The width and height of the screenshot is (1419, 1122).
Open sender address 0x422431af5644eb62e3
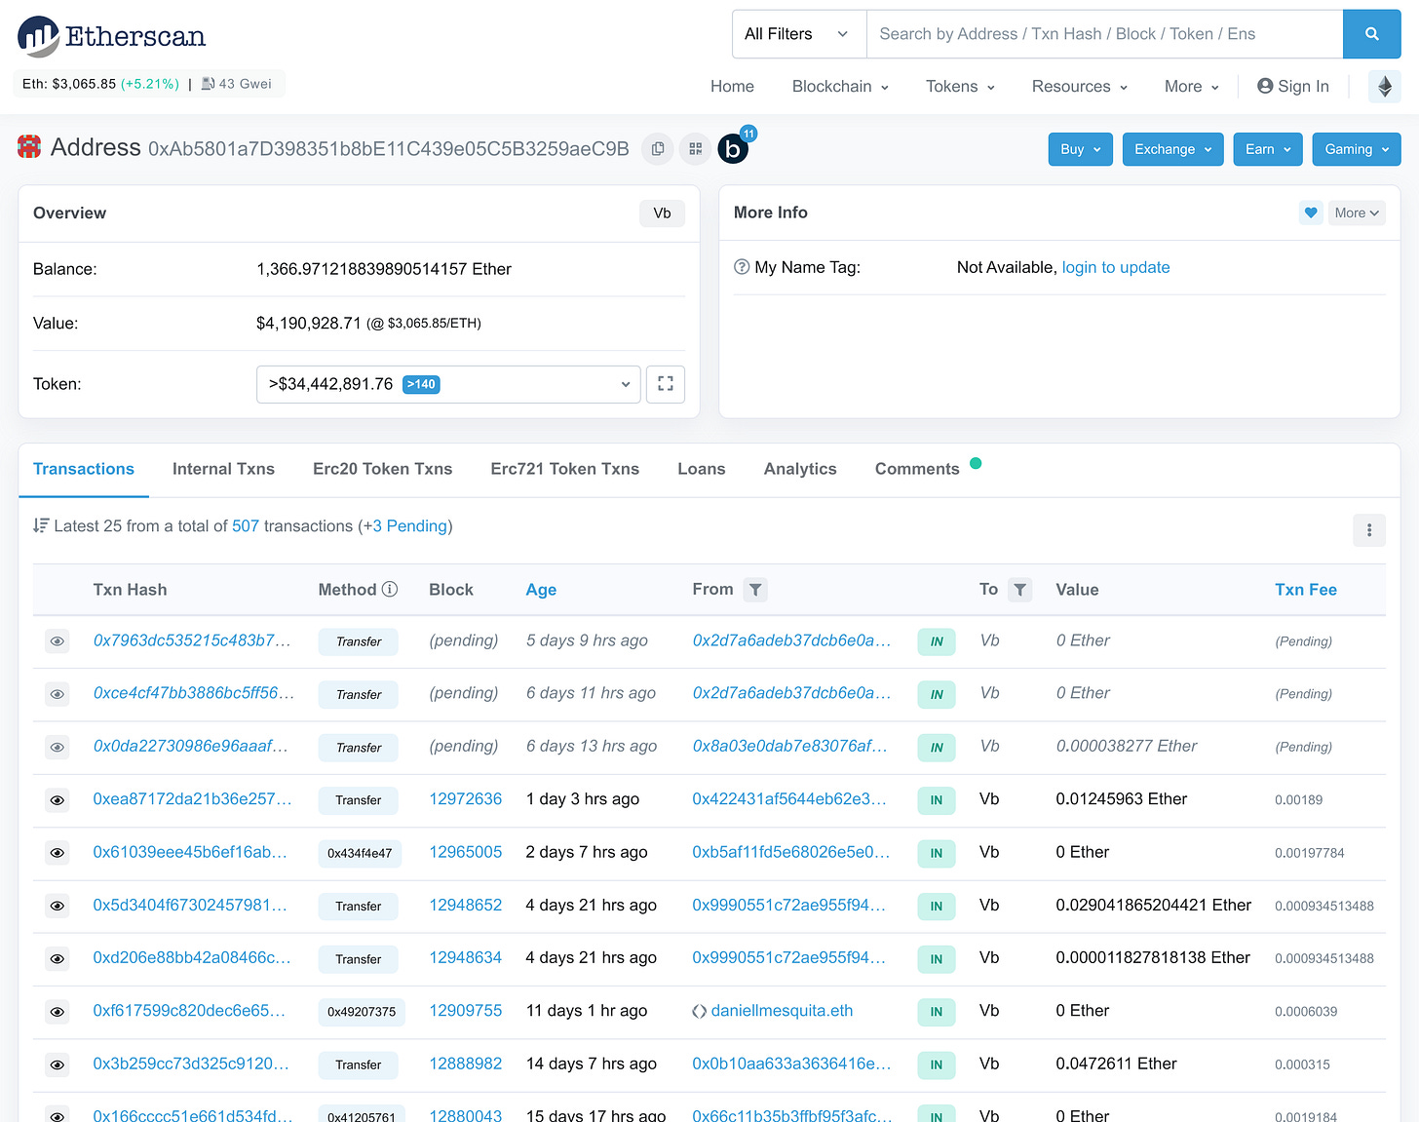click(x=789, y=798)
